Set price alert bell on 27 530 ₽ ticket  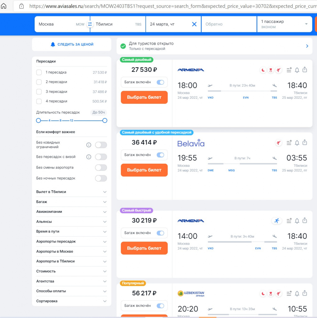(297, 70)
